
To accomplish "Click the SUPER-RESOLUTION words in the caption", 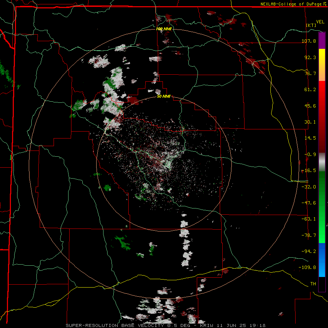I will click(x=92, y=325).
